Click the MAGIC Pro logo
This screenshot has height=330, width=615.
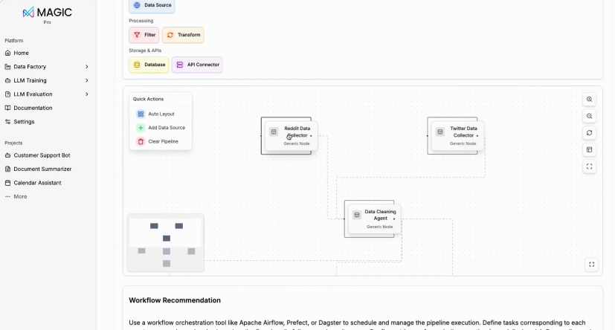(x=47, y=15)
